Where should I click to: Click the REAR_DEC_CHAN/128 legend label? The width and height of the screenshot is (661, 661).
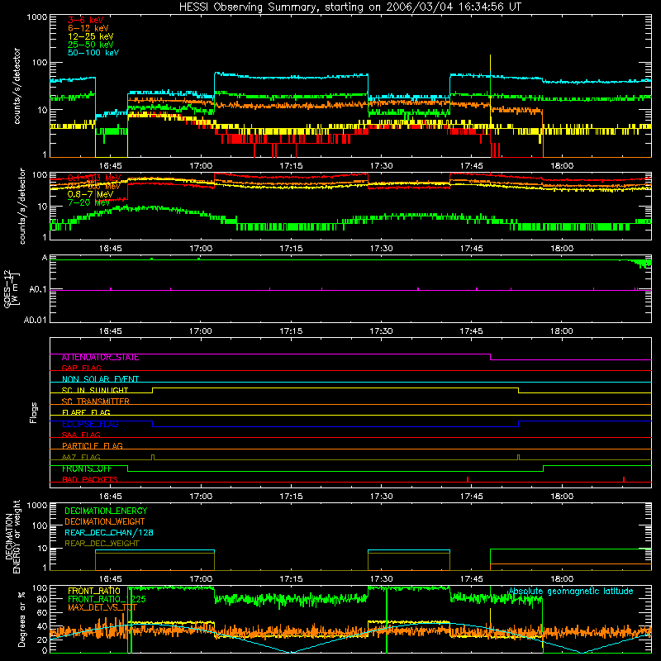109,533
